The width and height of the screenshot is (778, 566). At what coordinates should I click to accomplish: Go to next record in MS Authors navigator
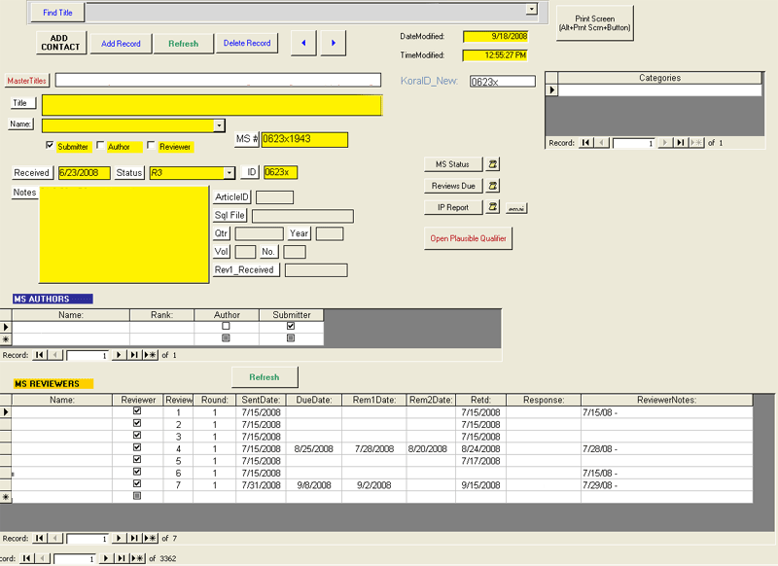coord(118,355)
